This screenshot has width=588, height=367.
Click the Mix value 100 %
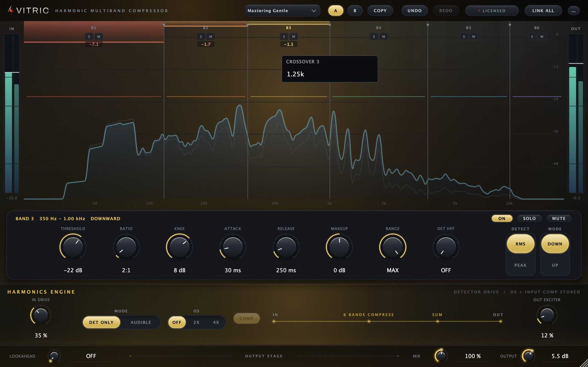pyautogui.click(x=473, y=356)
